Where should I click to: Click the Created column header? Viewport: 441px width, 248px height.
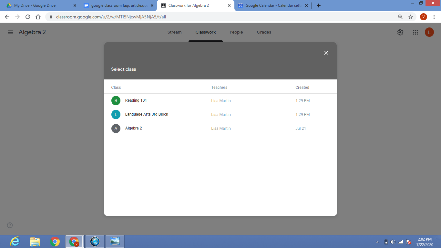click(302, 88)
